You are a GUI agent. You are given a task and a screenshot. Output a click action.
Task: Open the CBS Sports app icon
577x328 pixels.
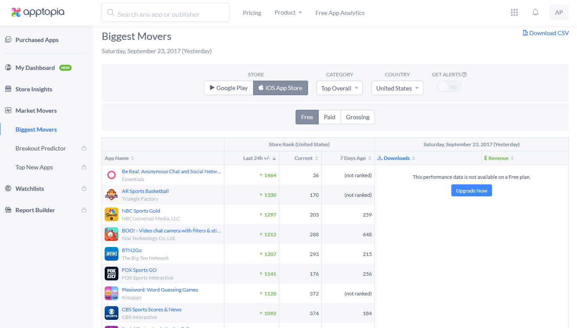point(112,313)
